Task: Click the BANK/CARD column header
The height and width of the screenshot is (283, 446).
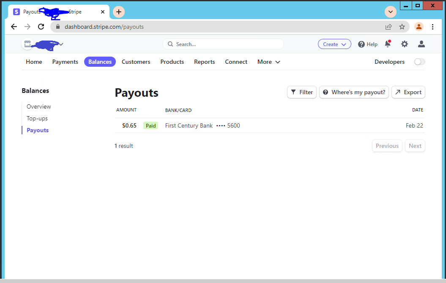Action: point(178,110)
